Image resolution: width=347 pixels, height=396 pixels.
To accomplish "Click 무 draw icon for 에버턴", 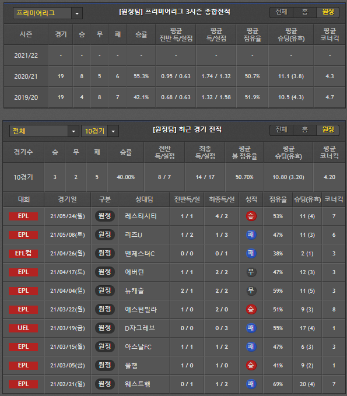I will click(x=251, y=272).
